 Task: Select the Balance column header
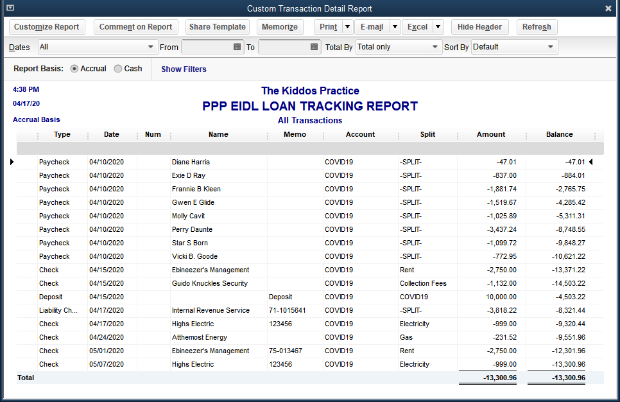point(560,134)
